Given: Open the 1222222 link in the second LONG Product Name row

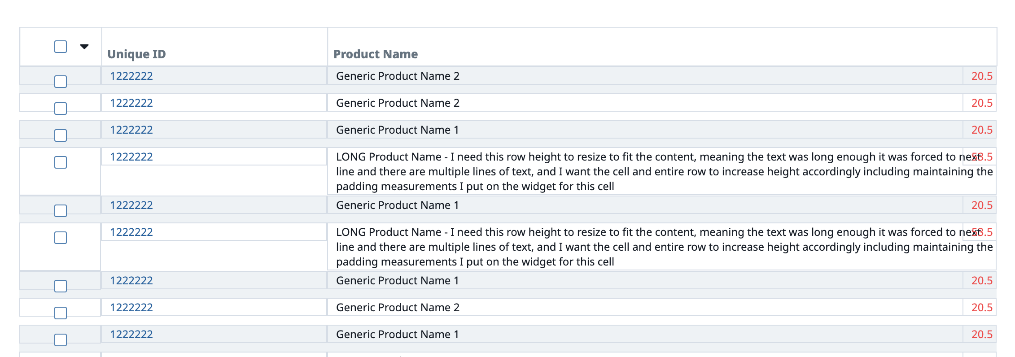Looking at the screenshot, I should click(131, 232).
